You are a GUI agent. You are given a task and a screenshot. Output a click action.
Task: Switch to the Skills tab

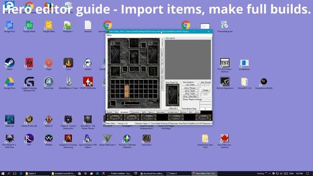pyautogui.click(x=144, y=112)
